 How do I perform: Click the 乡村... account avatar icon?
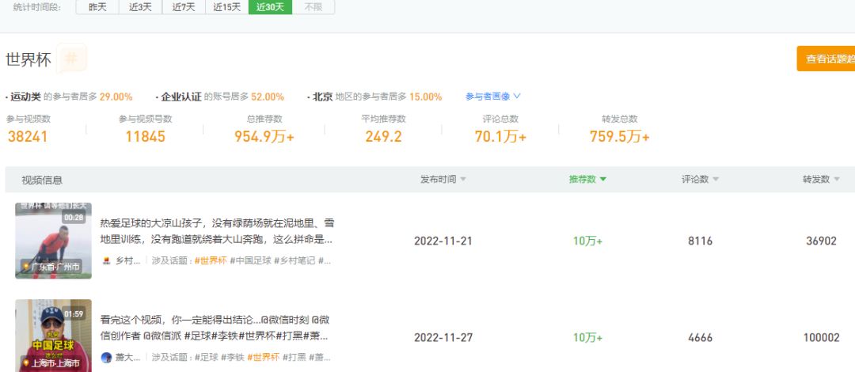pyautogui.click(x=106, y=260)
